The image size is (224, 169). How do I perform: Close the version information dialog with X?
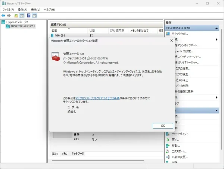point(172,41)
